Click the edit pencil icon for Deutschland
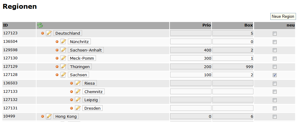Image resolution: width=299 pixels, height=122 pixels. click(49, 33)
